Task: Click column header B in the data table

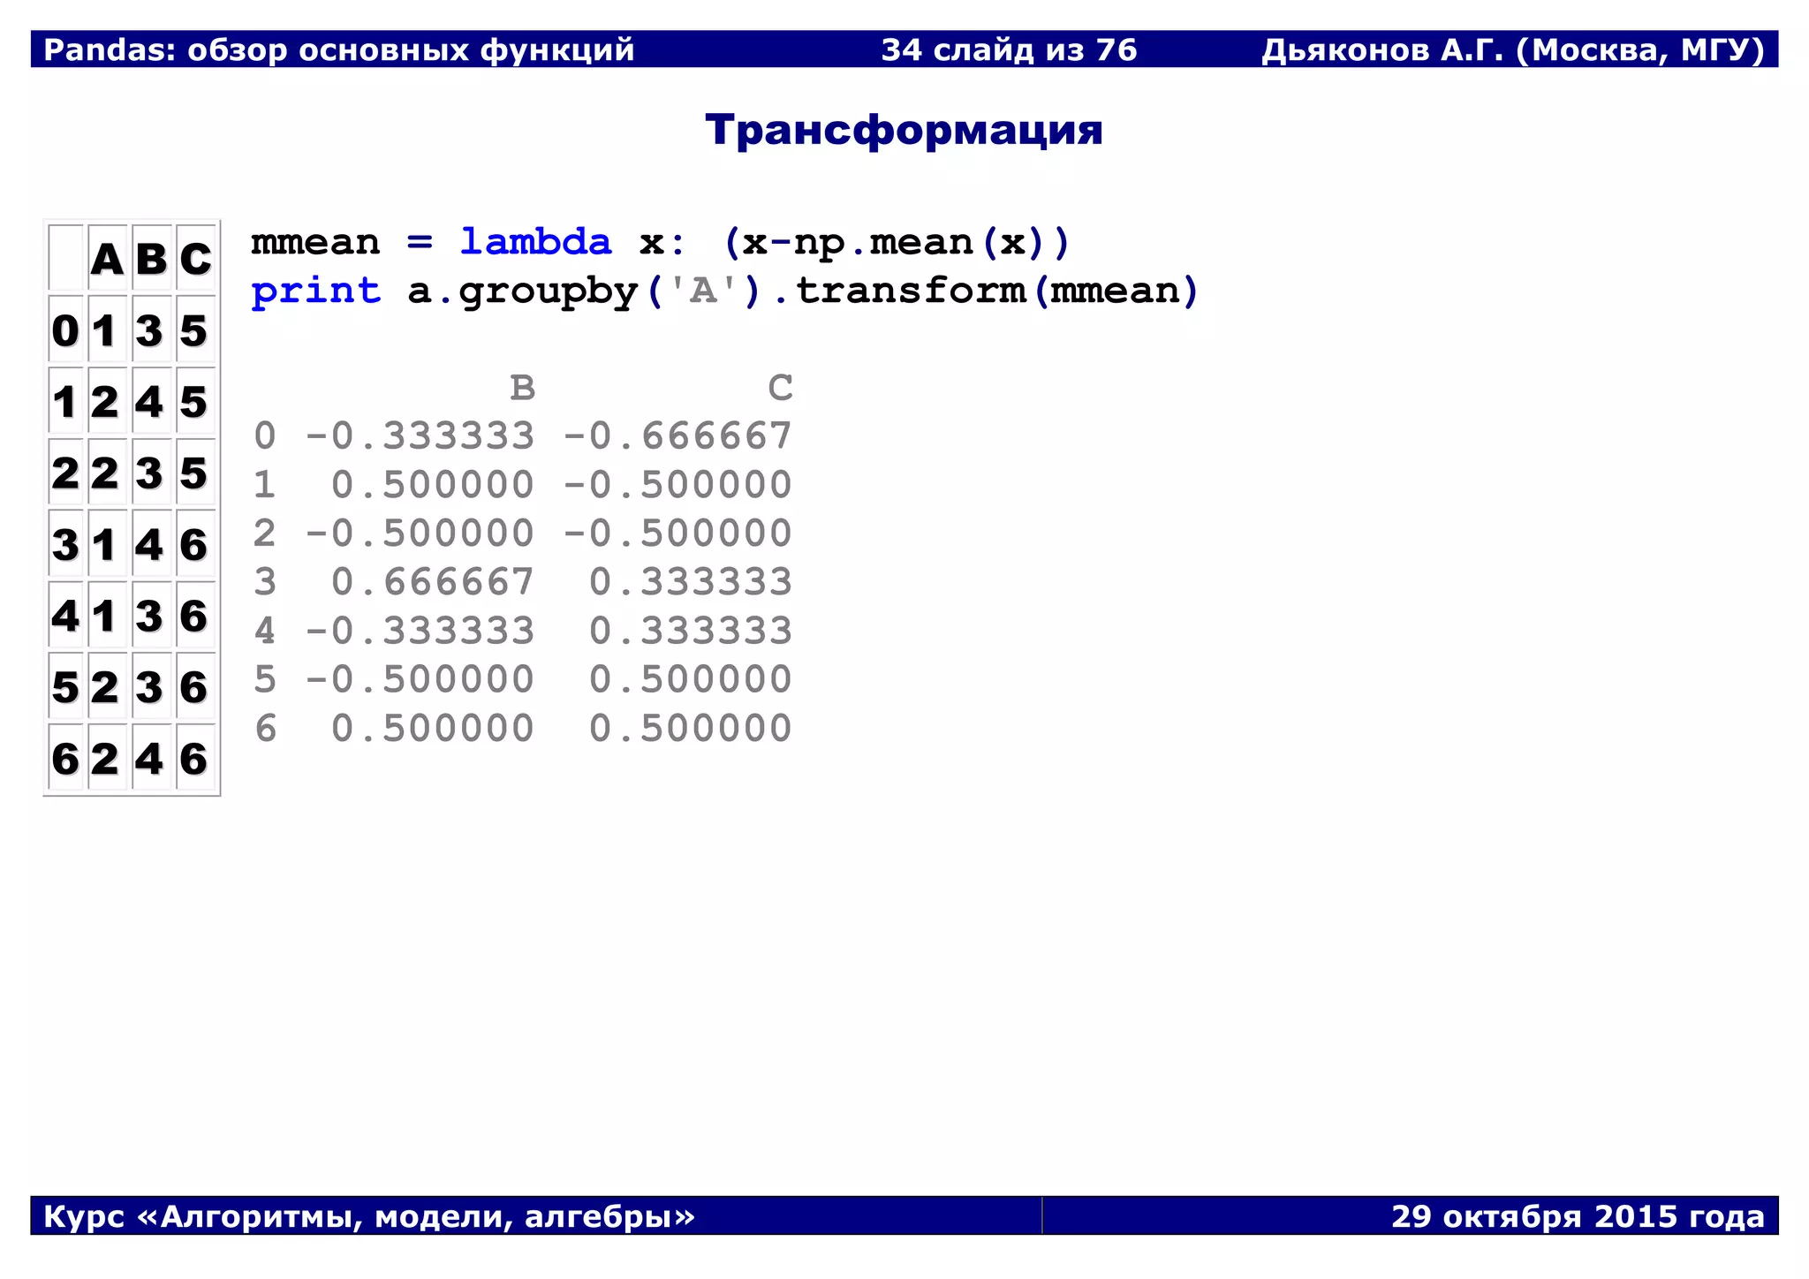Action: point(151,259)
